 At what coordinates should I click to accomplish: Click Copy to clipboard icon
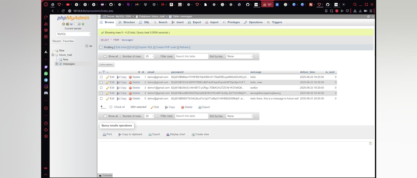click(120, 134)
